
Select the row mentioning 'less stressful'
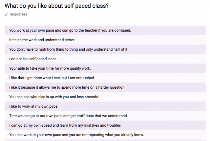point(54,97)
